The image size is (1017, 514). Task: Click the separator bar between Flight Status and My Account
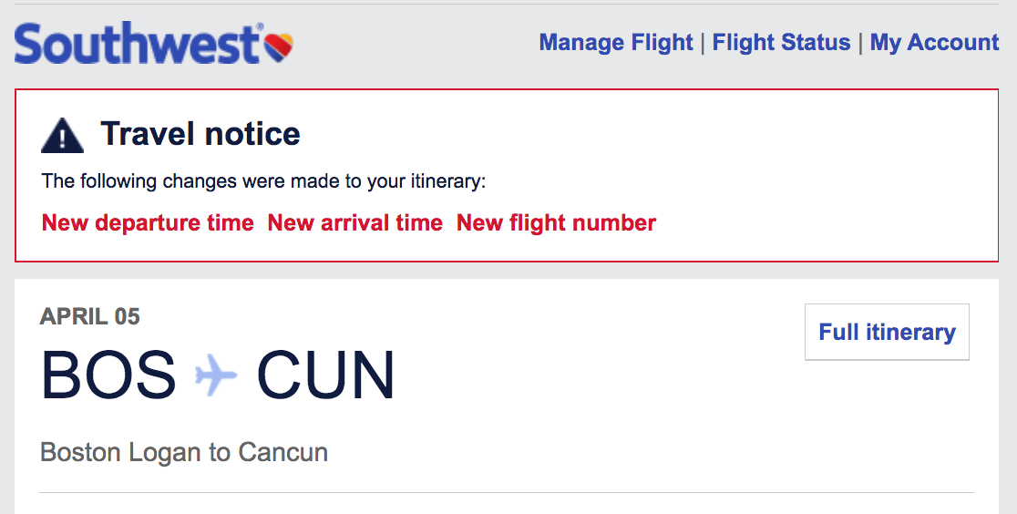[x=860, y=43]
